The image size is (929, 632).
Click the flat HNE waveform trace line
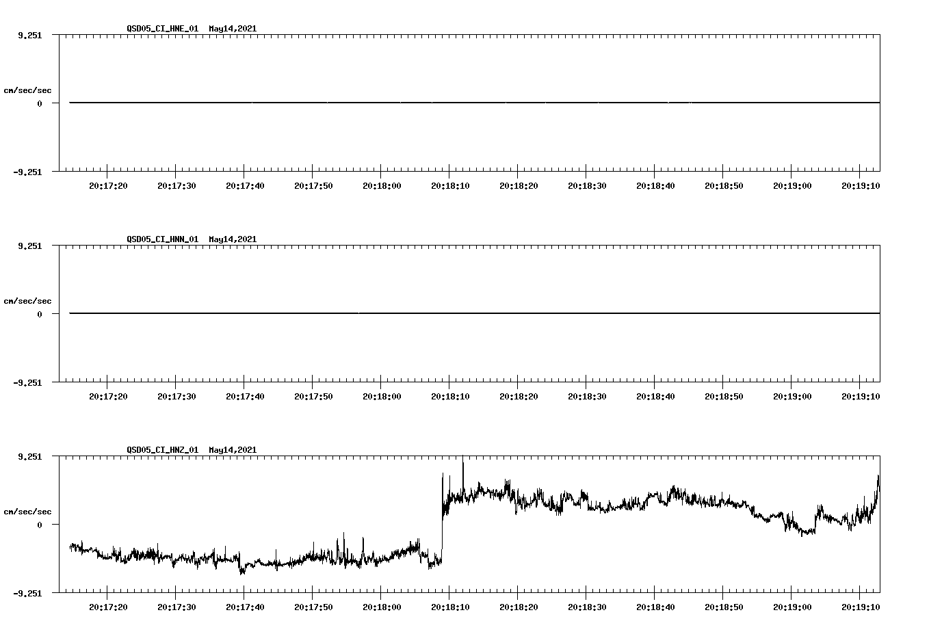coord(475,103)
